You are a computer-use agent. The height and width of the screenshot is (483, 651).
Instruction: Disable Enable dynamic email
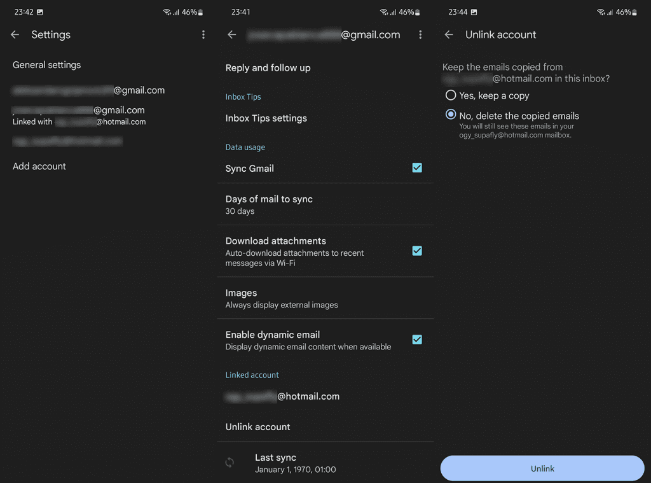(417, 339)
